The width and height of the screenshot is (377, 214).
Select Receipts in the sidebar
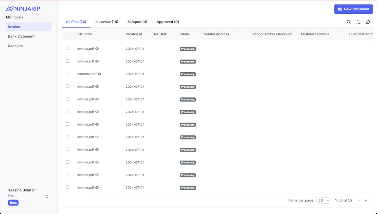[x=15, y=46]
